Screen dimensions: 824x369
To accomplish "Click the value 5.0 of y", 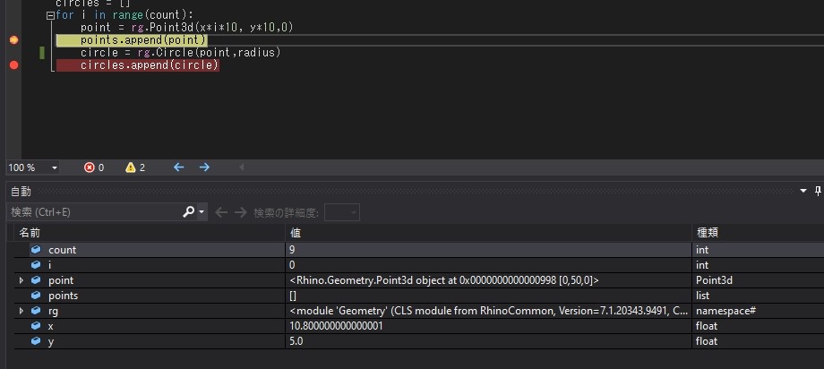I will (296, 341).
